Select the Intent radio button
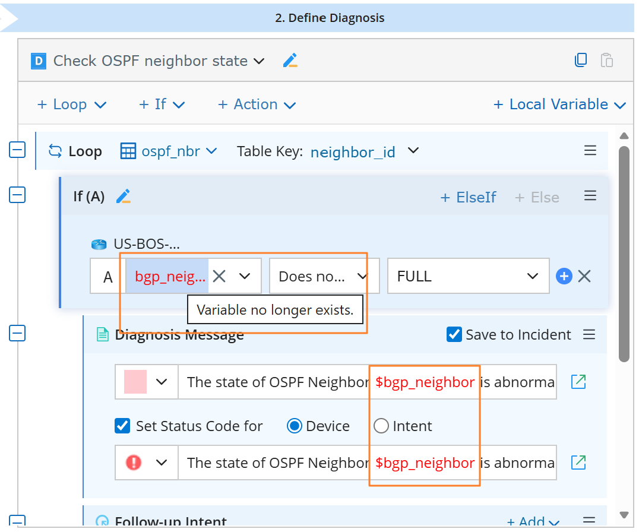Image resolution: width=639 pixels, height=532 pixels. 381,426
